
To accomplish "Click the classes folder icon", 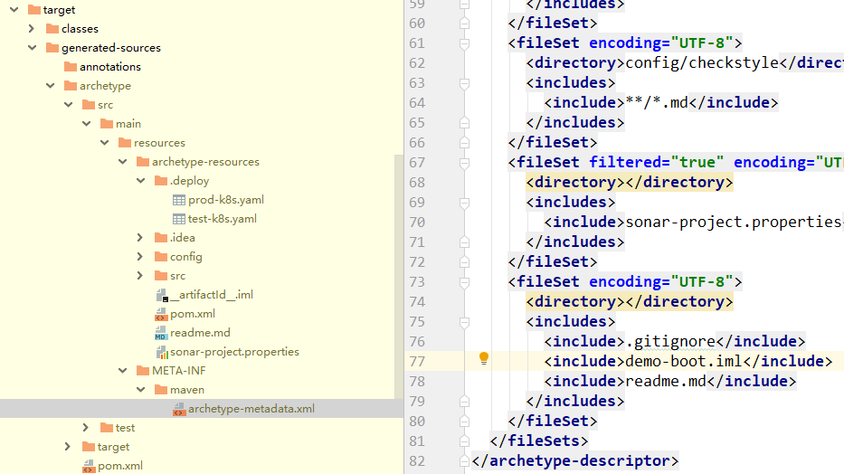I will pos(52,29).
